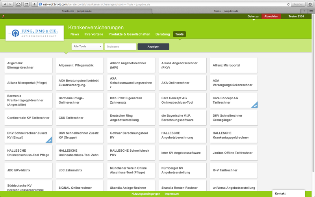The height and width of the screenshot is (197, 315).
Task: Open the JDC bKV-Matrix tile
Action: (28, 170)
